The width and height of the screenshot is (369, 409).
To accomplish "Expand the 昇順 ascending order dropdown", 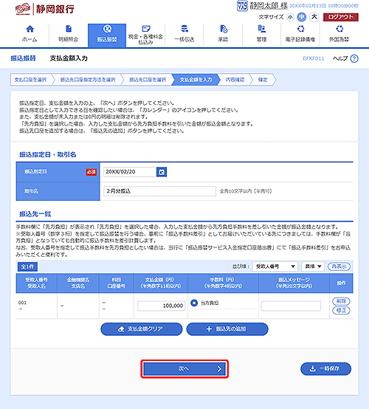I will coord(313,267).
